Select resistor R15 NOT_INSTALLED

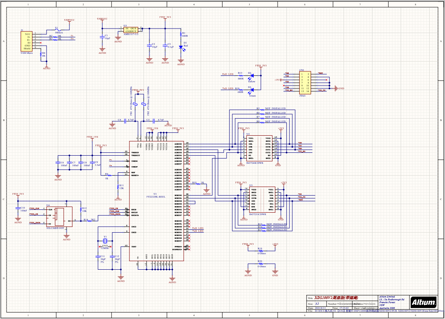(x=264, y=226)
